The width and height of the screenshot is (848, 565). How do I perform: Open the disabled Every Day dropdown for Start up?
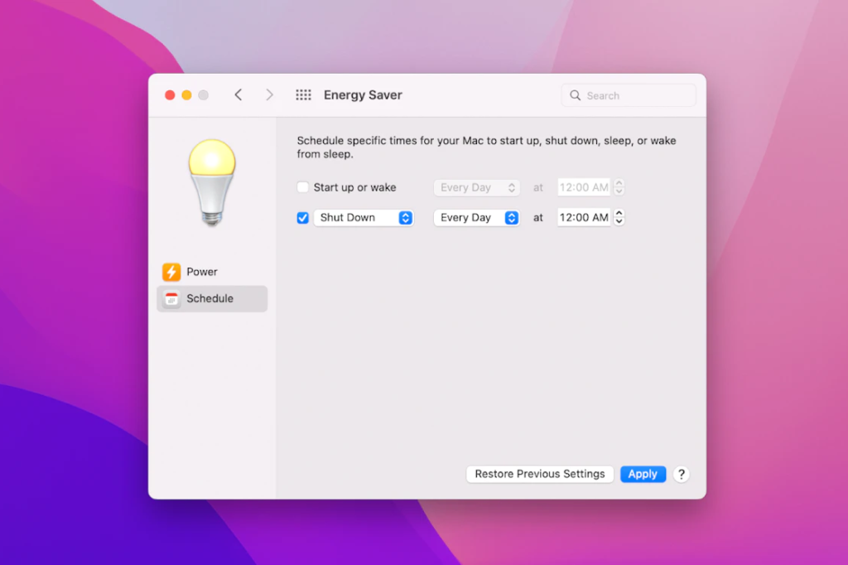(x=476, y=187)
